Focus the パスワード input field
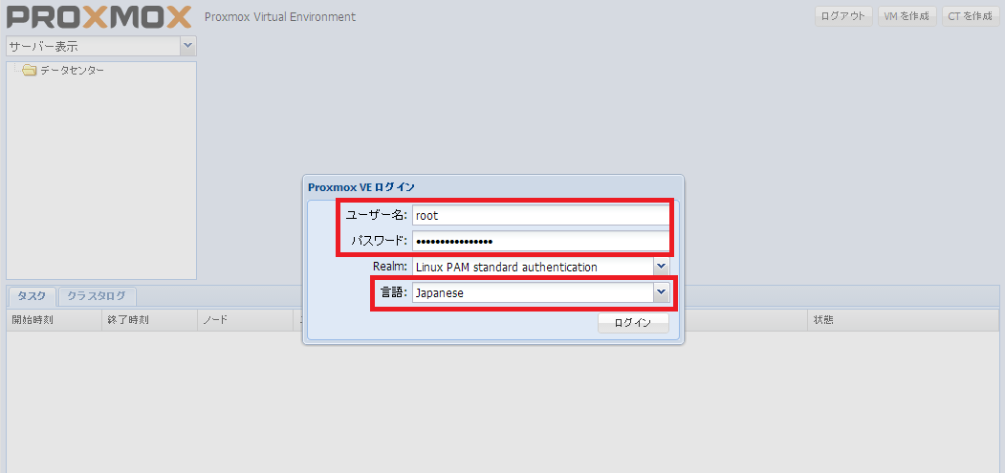1005x473 pixels. point(540,241)
